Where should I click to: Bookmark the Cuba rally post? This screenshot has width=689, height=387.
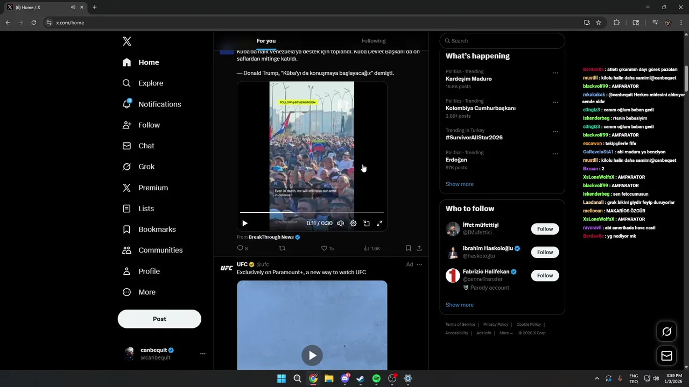coord(409,248)
